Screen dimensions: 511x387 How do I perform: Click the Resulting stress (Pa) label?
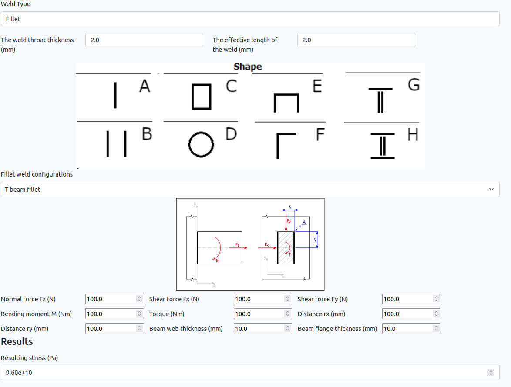(29, 358)
